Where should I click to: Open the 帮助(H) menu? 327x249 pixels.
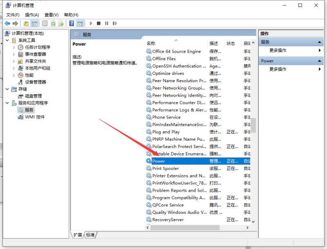71,15
